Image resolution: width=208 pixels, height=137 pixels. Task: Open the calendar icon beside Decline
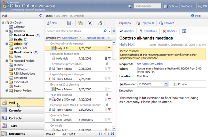tap(184, 31)
